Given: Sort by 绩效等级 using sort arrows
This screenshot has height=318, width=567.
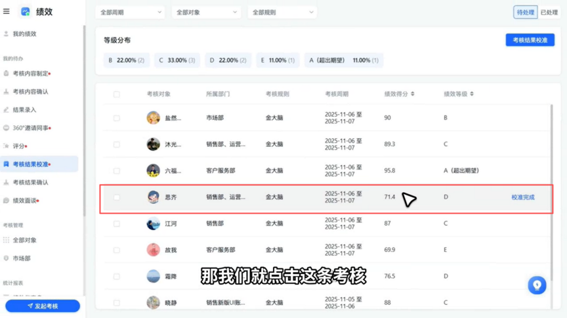Looking at the screenshot, I should 472,94.
